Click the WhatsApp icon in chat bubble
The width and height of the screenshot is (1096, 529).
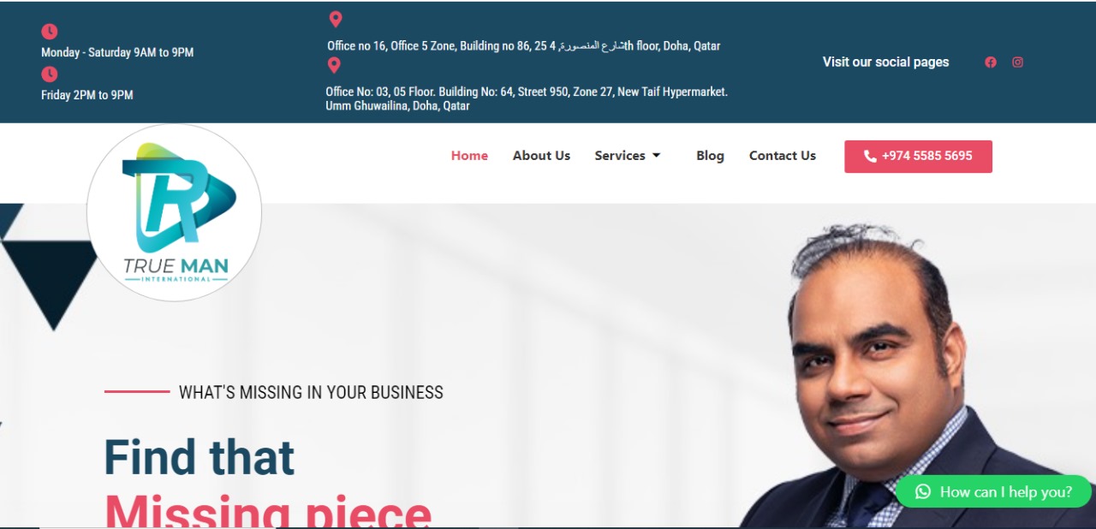point(922,491)
